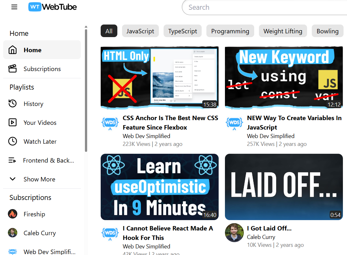Open Web Dev Simplifi... subscription name
Screen dimensions: 347x255
(50, 252)
